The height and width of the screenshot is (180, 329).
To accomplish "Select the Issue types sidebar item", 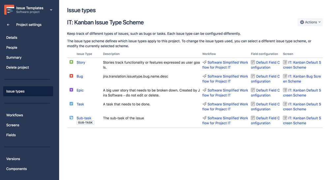I will [28, 91].
